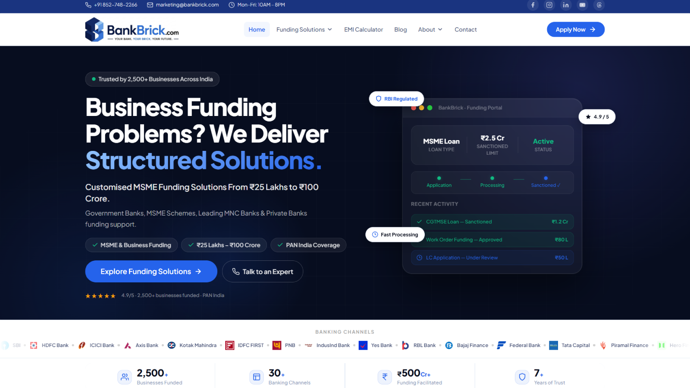This screenshot has width=690, height=388.
Task: Click the phone icon in top bar
Action: 88,5
